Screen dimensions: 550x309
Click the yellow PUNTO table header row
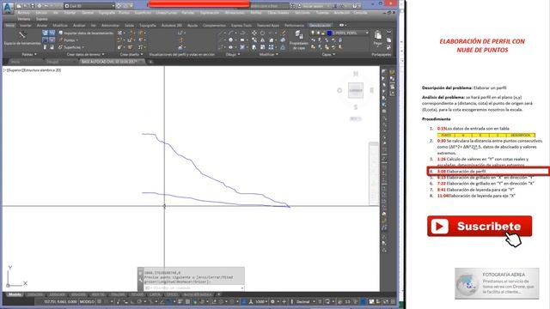coord(486,135)
